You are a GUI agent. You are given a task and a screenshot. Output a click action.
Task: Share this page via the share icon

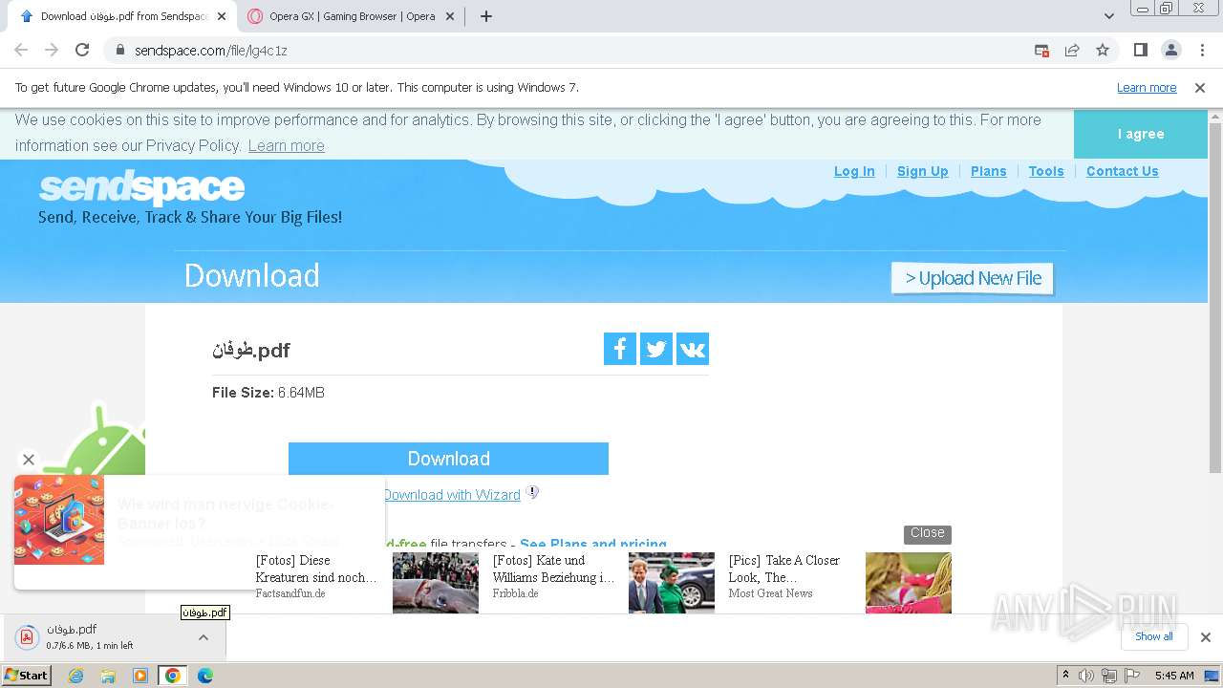[x=1072, y=50]
